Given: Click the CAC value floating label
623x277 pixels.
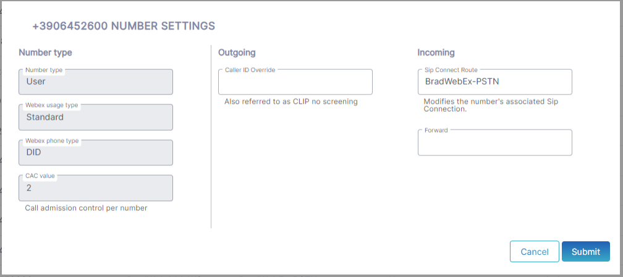Looking at the screenshot, I should point(40,176).
